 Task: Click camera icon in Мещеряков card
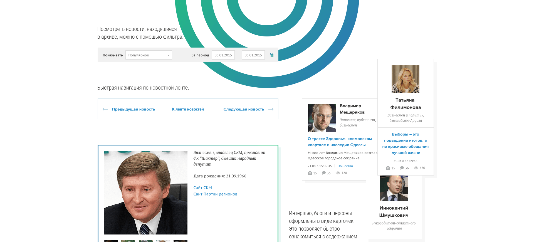(x=310, y=173)
